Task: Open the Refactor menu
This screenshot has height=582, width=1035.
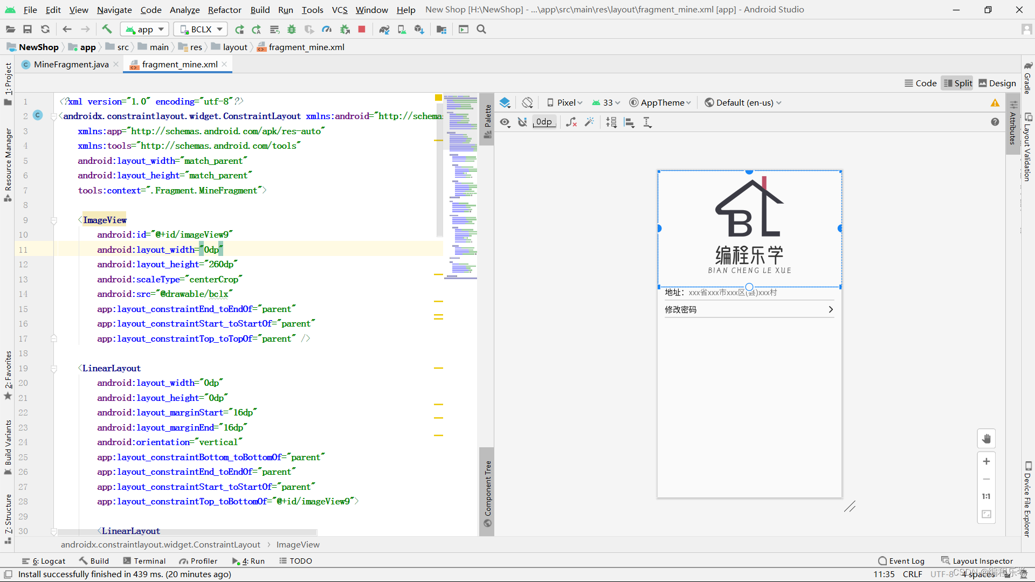Action: (224, 10)
